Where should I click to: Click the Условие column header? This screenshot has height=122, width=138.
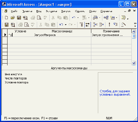click(20, 31)
